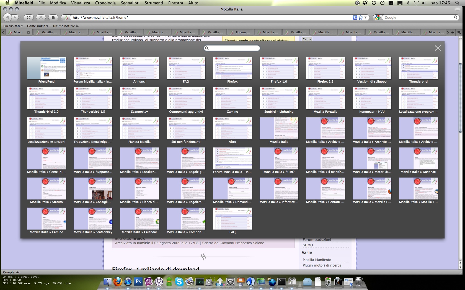Viewport: 465px width, 290px height.
Task: Go back with the Back arrow button
Action: (7, 17)
